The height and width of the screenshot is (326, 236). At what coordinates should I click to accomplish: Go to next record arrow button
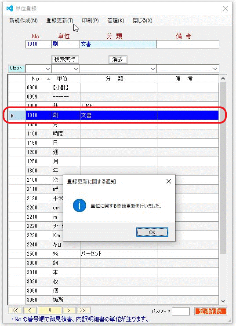tap(69, 311)
